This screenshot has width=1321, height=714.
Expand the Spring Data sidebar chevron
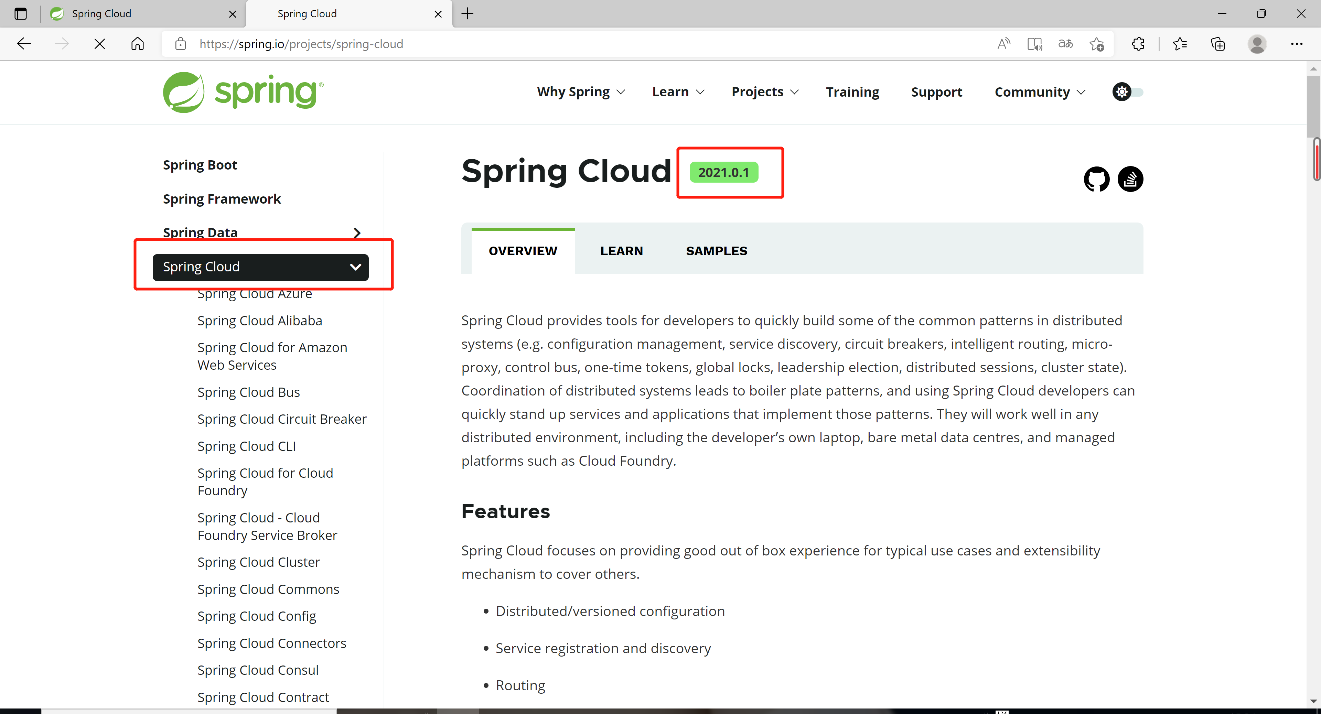[x=357, y=233]
